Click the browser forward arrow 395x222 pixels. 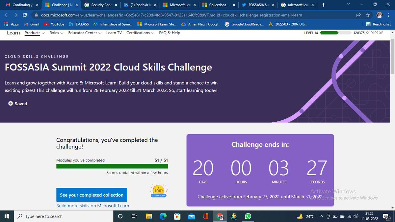(x=15, y=15)
